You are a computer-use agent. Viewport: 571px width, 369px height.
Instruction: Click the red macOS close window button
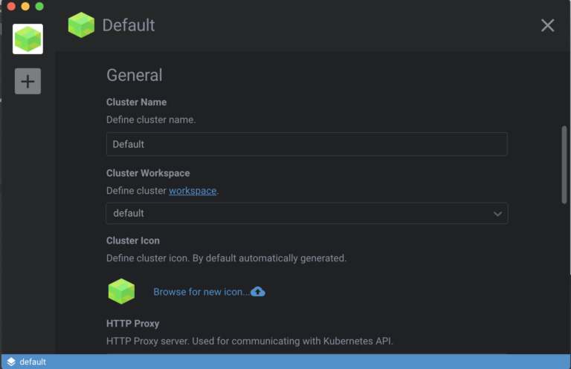11,6
